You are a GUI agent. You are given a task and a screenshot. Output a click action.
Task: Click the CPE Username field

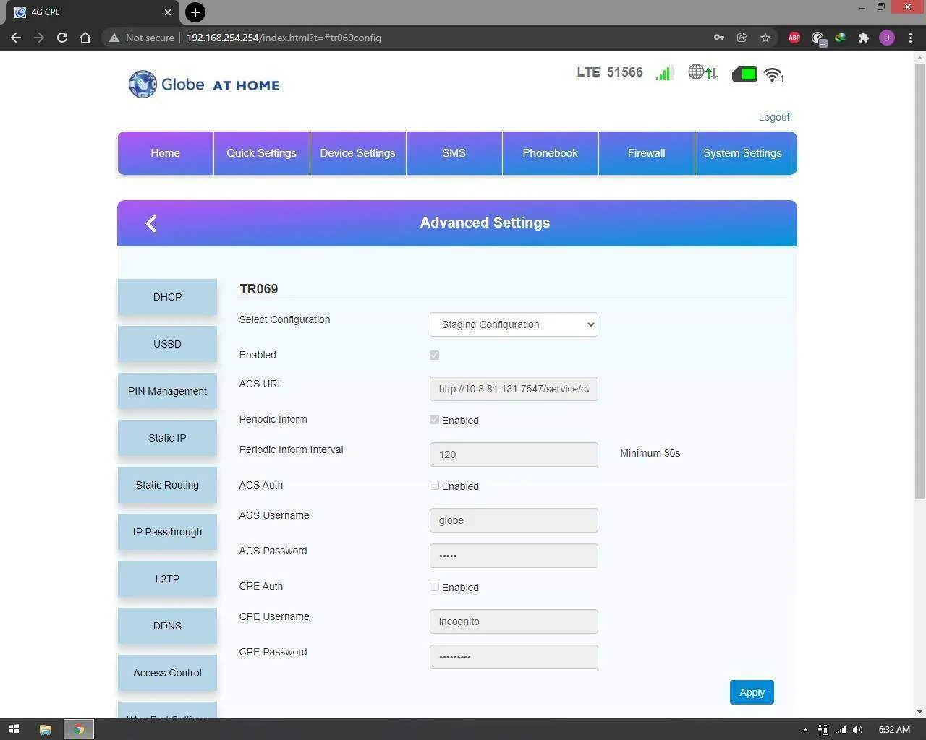point(514,621)
